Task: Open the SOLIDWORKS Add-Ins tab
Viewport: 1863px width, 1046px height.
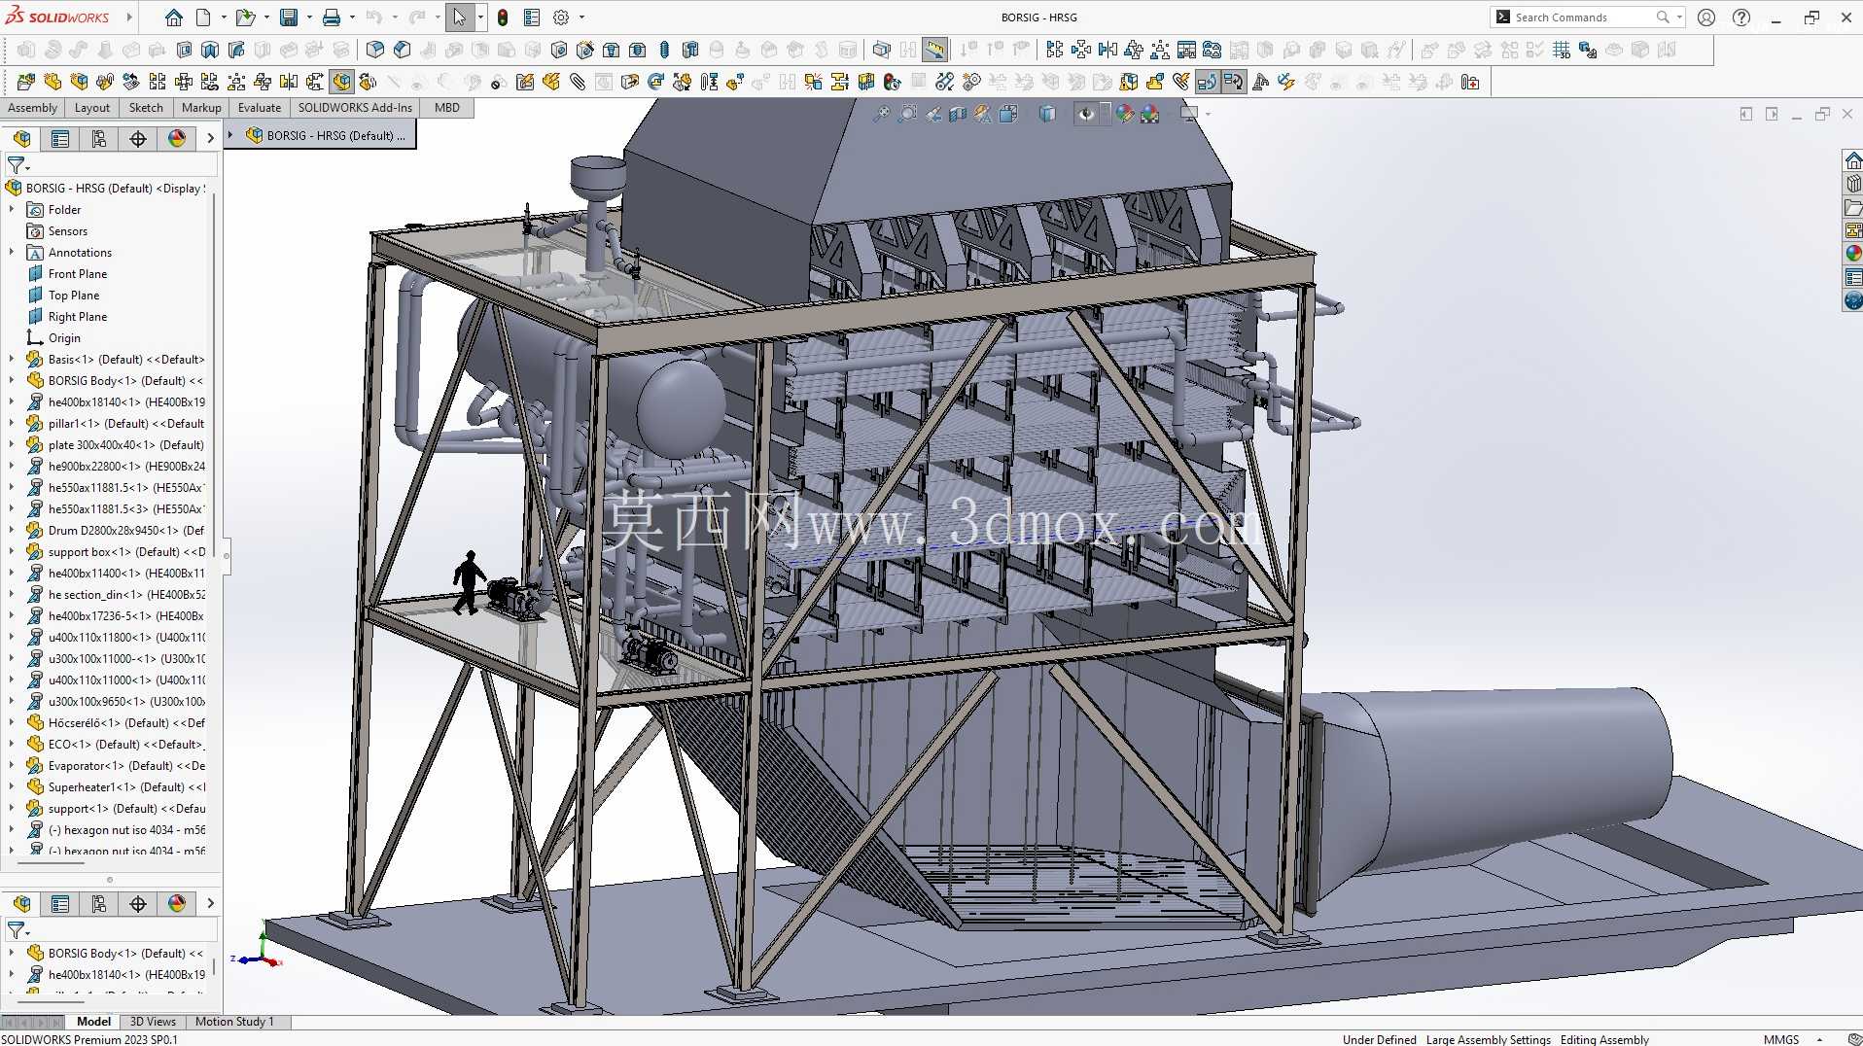Action: coord(355,108)
